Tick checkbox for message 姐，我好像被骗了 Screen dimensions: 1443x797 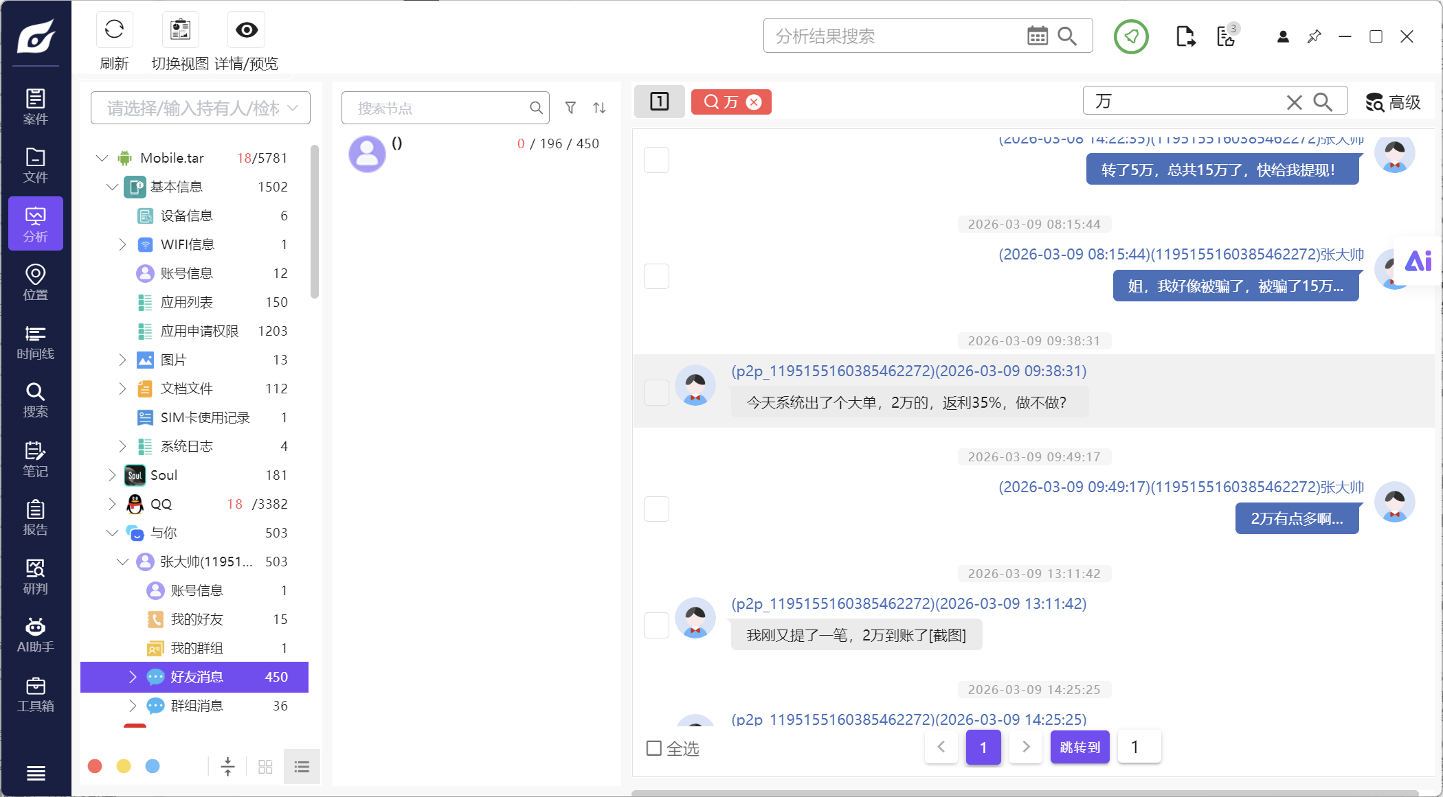656,276
